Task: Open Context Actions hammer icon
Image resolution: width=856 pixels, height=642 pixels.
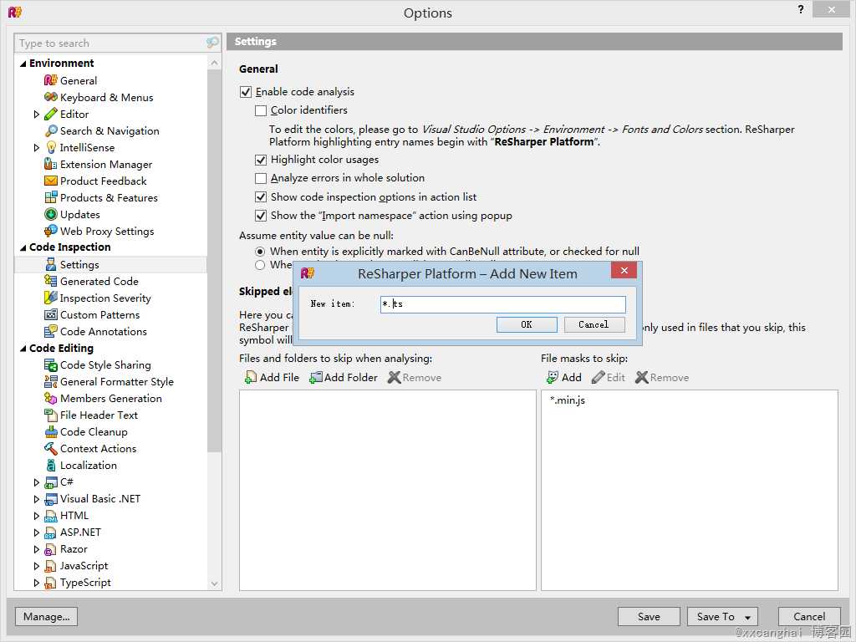Action: click(x=50, y=448)
